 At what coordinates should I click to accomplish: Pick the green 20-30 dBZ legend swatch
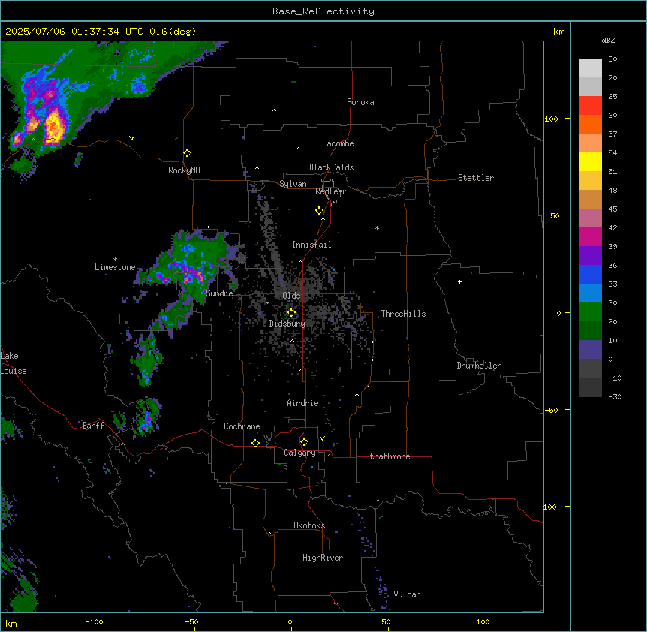pyautogui.click(x=590, y=312)
